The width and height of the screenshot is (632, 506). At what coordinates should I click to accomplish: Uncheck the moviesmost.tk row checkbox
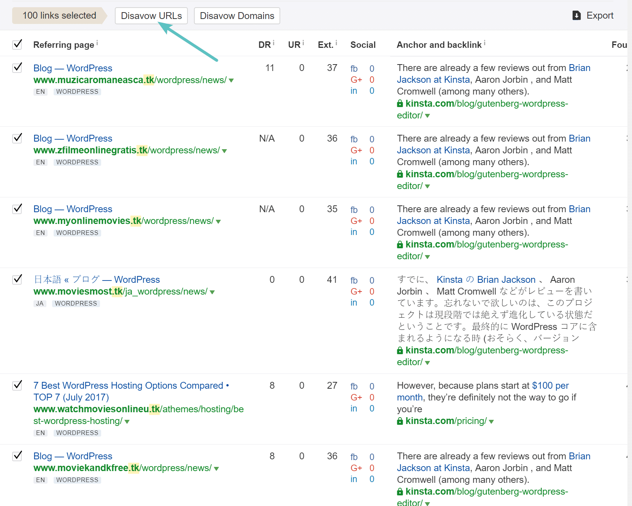tap(17, 279)
